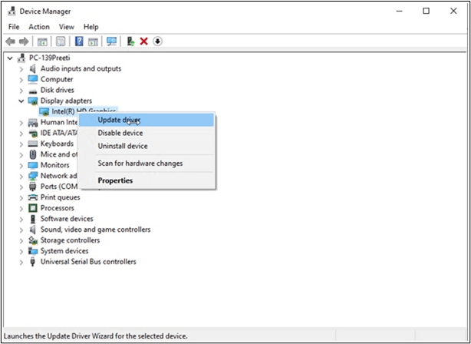Click the Print queues printer icon

click(33, 197)
